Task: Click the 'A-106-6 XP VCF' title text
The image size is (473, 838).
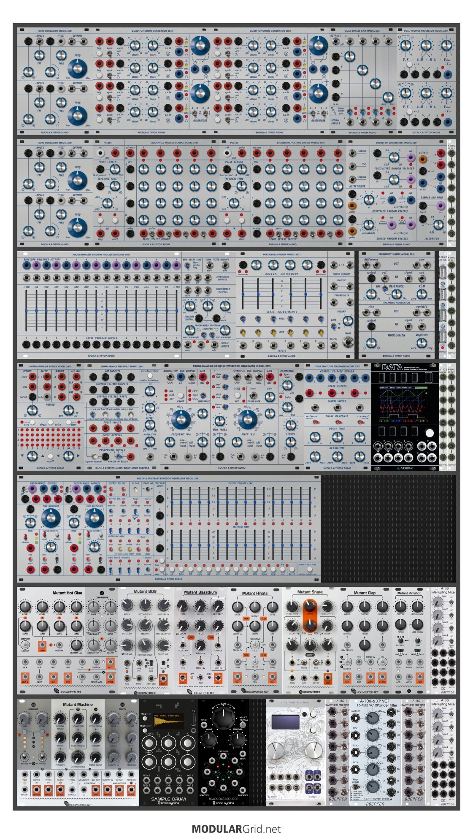Action: coord(375,702)
